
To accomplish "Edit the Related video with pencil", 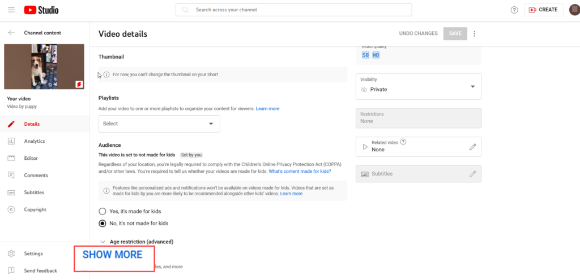I will pos(473,147).
